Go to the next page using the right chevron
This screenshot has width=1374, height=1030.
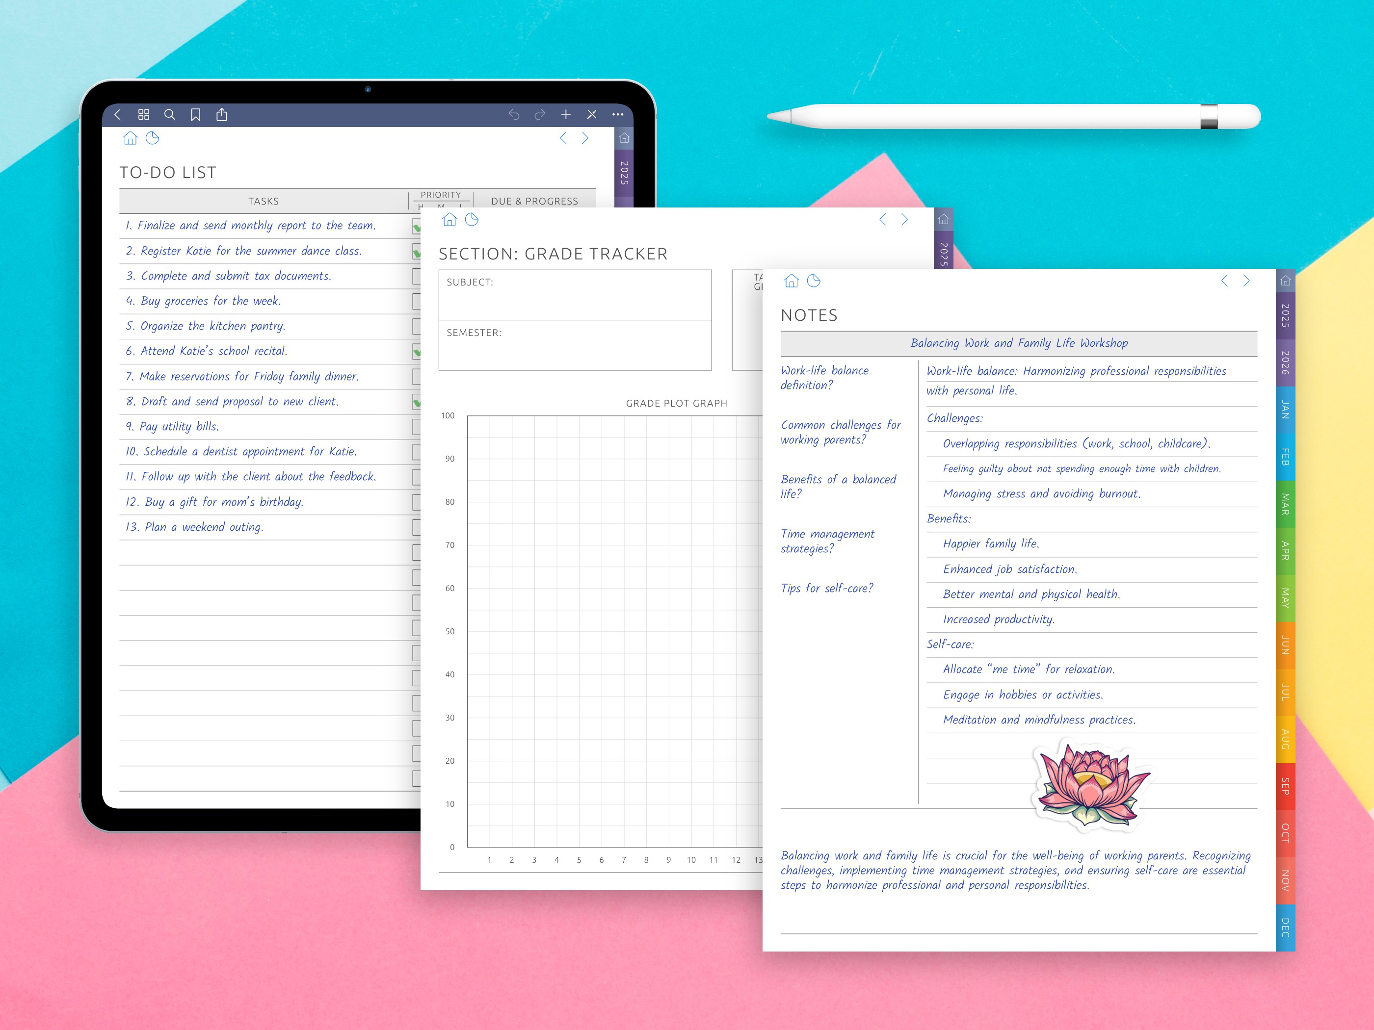pos(1246,281)
